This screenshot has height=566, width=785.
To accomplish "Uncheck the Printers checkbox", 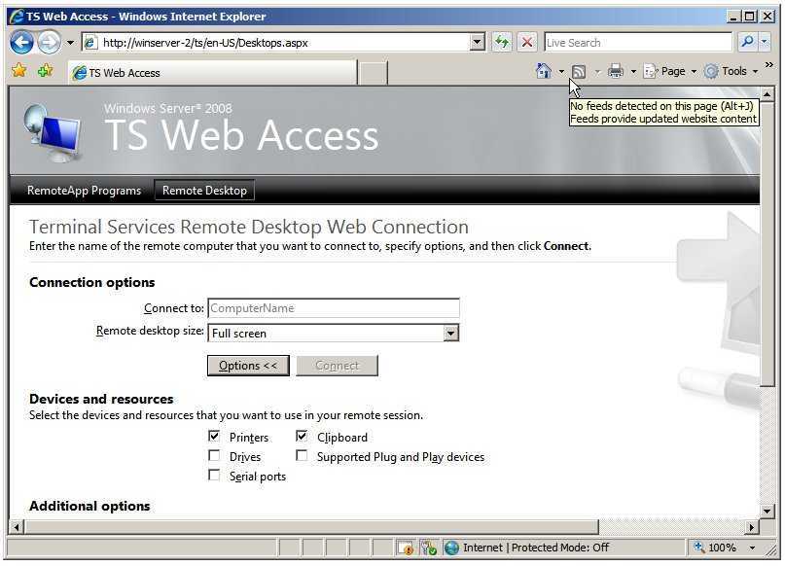I will [x=214, y=437].
